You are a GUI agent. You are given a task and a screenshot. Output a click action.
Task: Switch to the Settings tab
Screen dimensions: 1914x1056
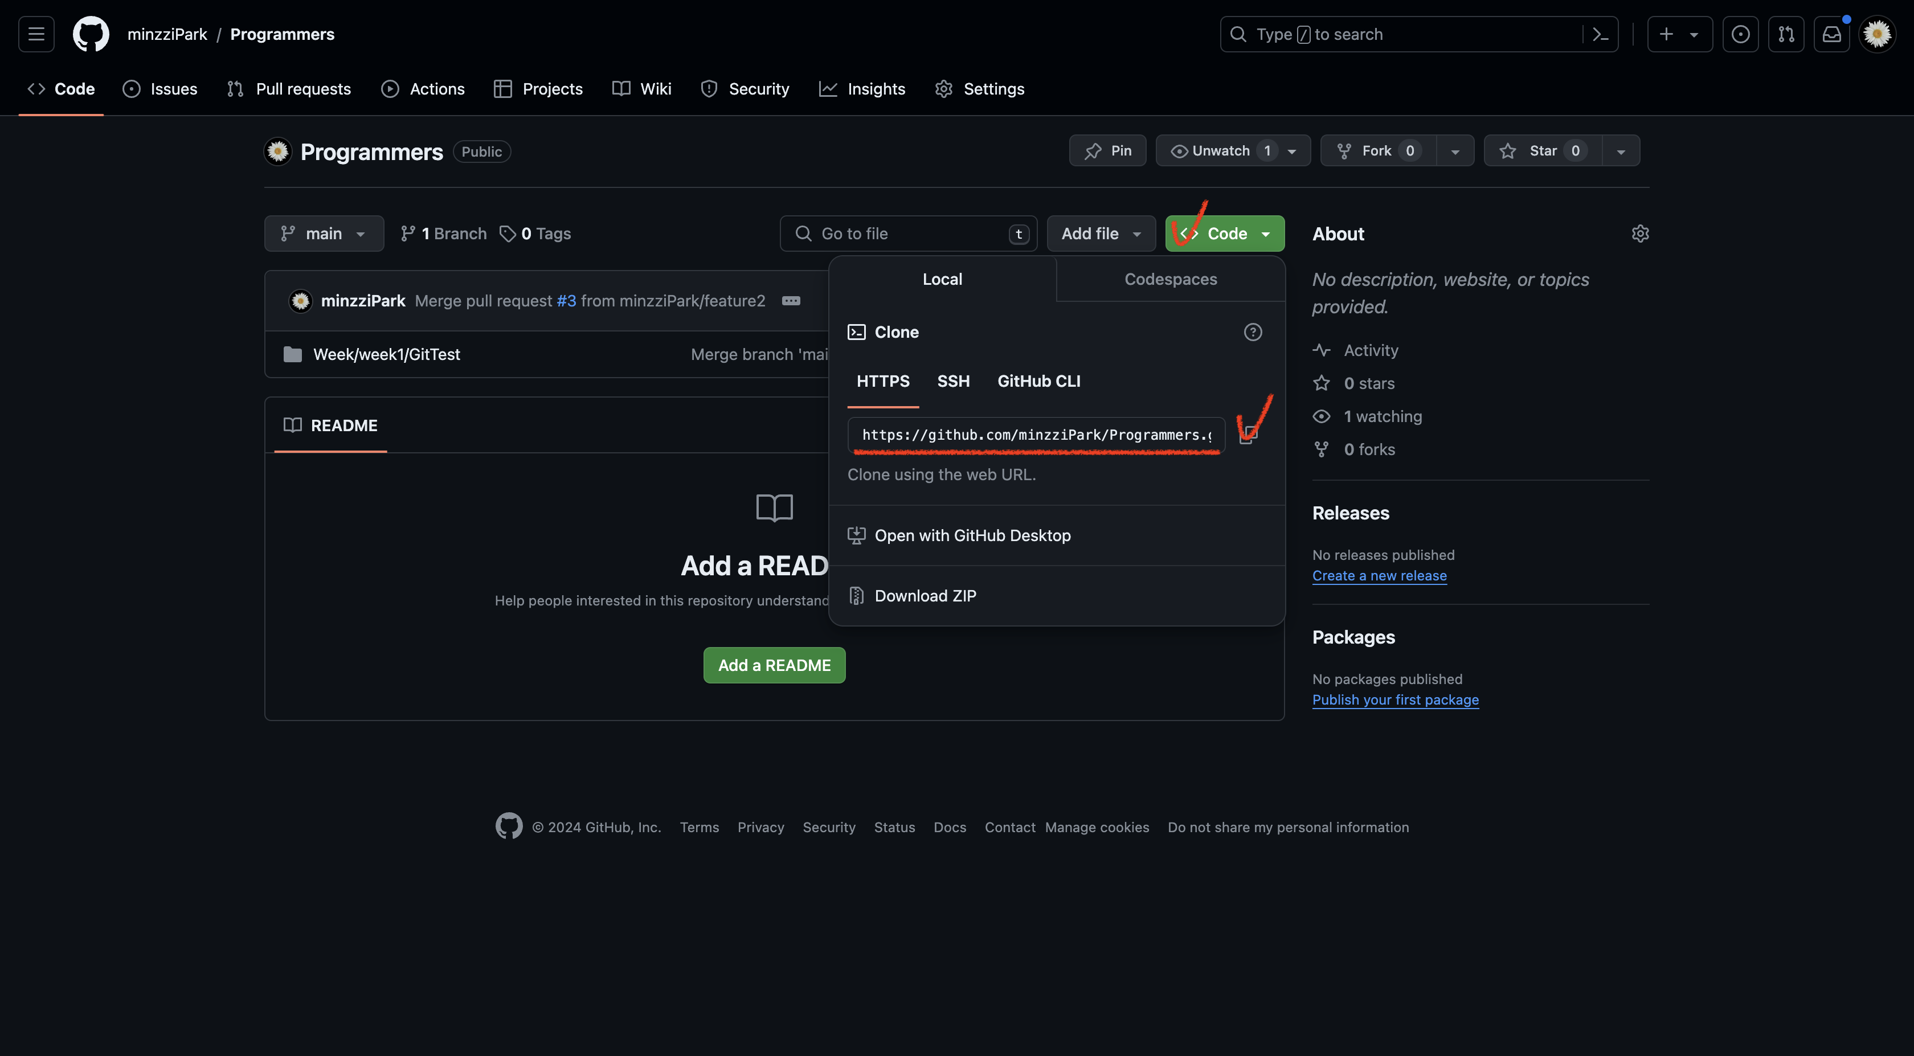[x=980, y=89]
